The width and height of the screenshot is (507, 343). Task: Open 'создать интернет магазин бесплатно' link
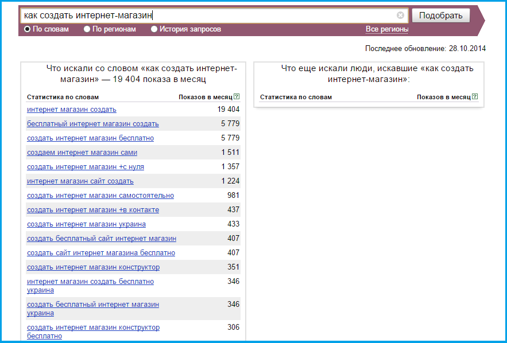[90, 138]
